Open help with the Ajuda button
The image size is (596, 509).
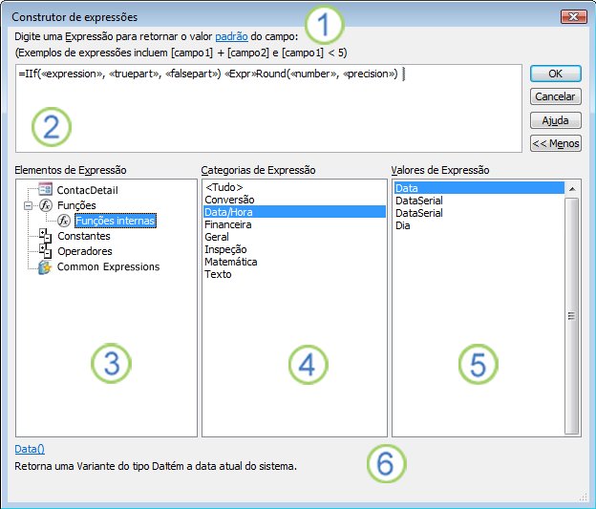555,120
